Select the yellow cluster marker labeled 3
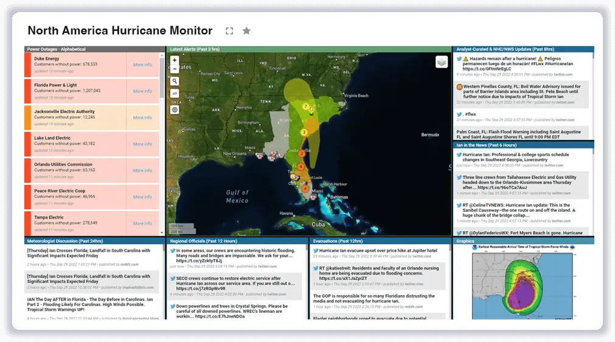615x342 pixels. [x=304, y=132]
